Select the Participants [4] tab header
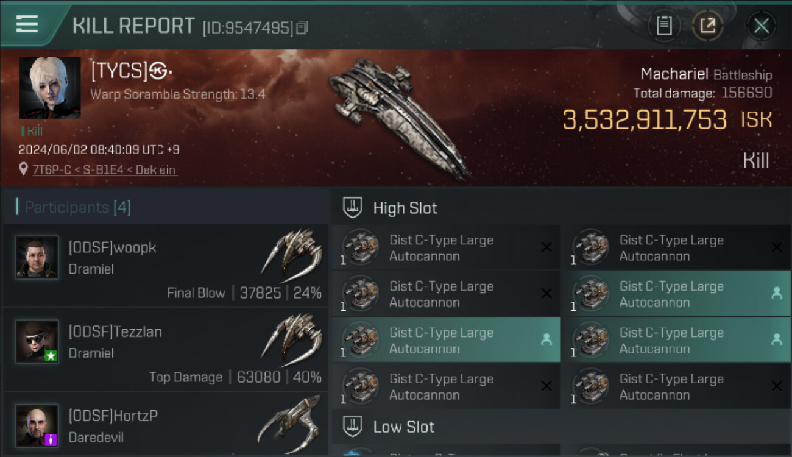The width and height of the screenshot is (792, 457). click(77, 207)
